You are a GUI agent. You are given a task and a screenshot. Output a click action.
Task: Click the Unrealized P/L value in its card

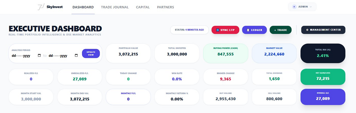[x=80, y=79]
